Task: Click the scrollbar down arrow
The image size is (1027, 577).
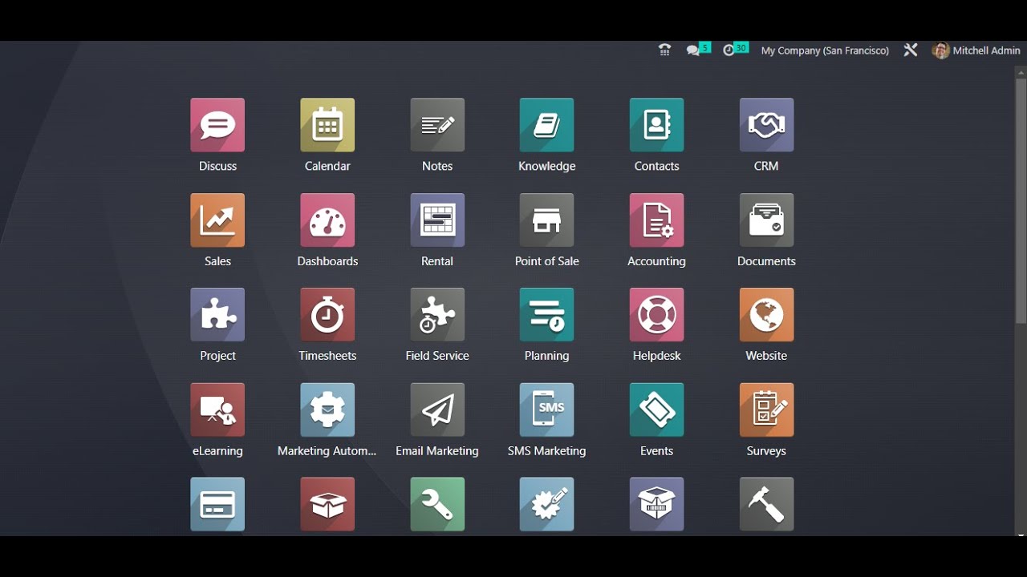Action: coord(1021,534)
